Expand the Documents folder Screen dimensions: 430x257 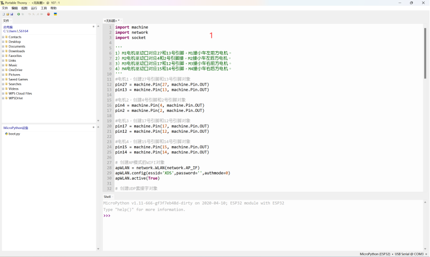click(3, 46)
